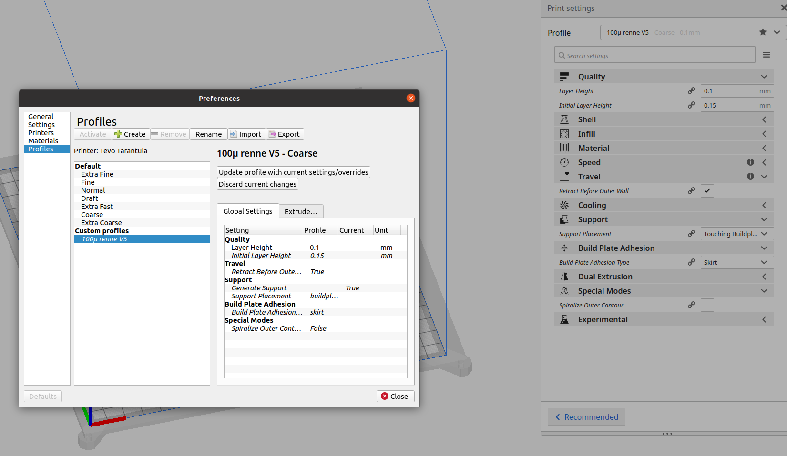Click the Layer Height value field
Image resolution: width=787 pixels, height=456 pixels.
pyautogui.click(x=737, y=91)
